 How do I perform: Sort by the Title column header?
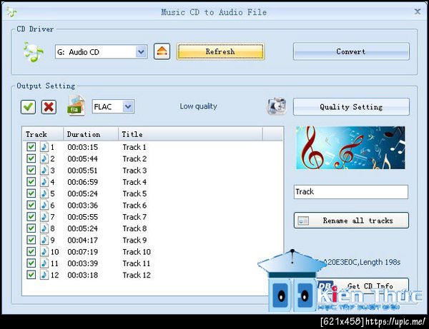tap(190, 134)
